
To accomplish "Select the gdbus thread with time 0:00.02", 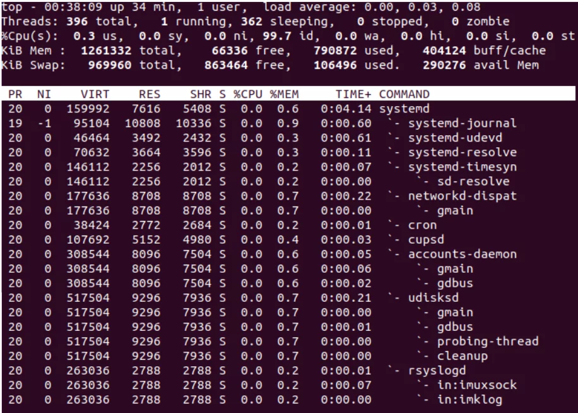I will click(455, 283).
